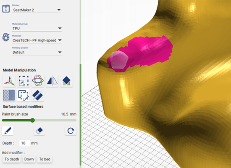
Task: Click the Model Manipulation heading
Action: tap(19, 70)
